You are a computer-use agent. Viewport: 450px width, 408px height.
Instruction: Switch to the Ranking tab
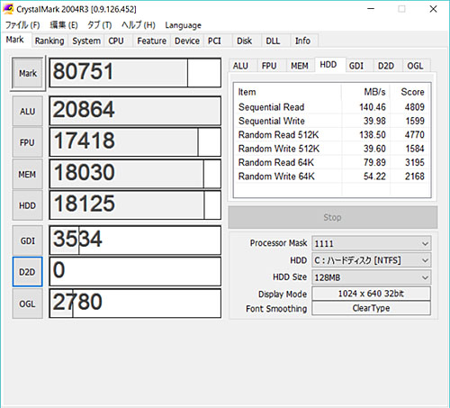click(49, 41)
